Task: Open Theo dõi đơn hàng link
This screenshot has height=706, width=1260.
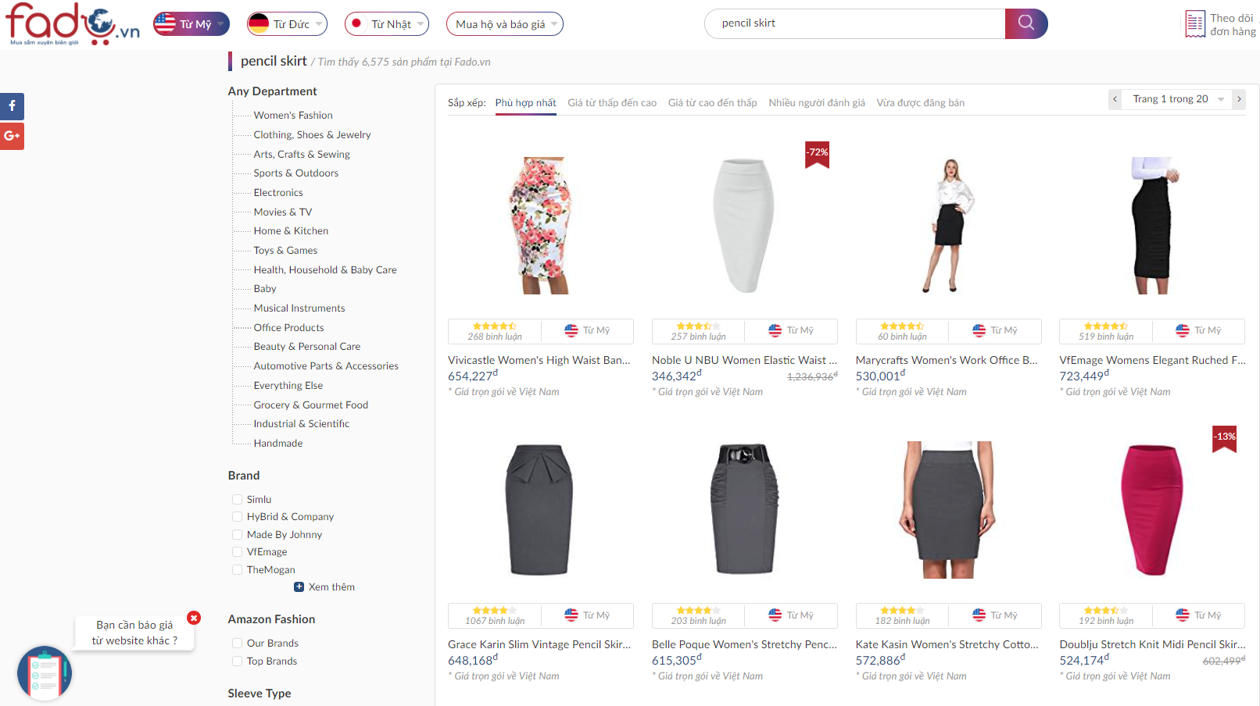Action: click(x=1233, y=24)
